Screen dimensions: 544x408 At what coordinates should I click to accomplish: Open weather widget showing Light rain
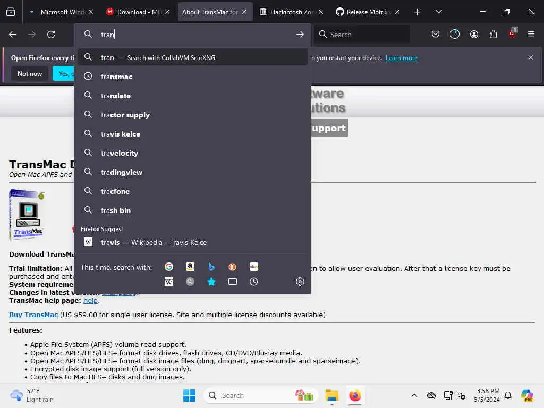point(32,395)
